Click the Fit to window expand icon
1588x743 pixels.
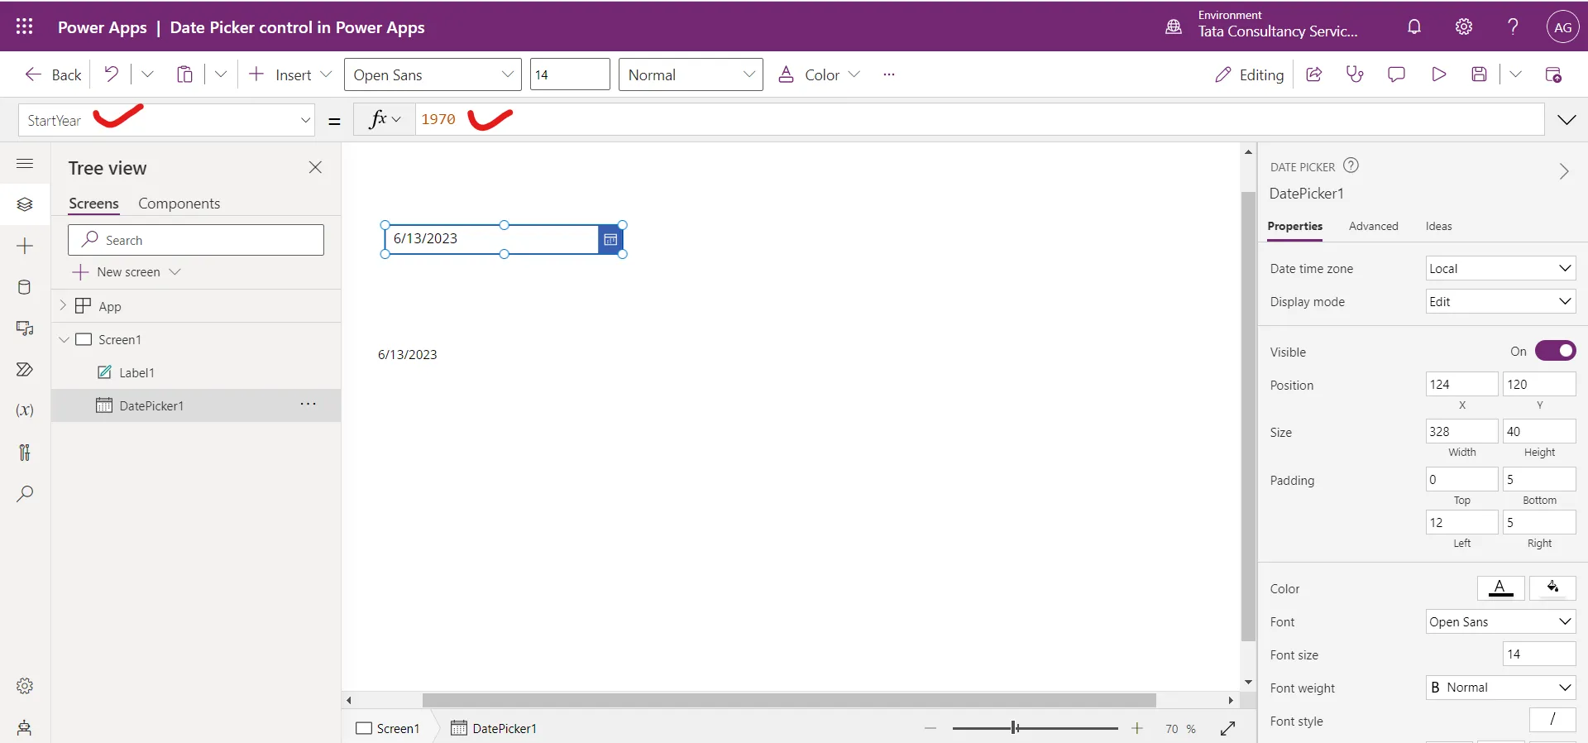pos(1227,728)
